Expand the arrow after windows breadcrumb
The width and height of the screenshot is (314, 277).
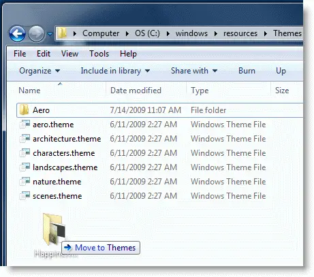point(216,33)
